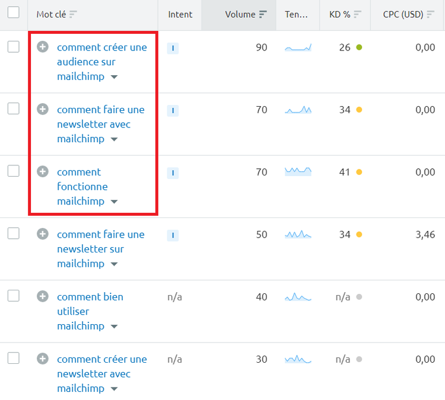The width and height of the screenshot is (445, 400).
Task: Open dropdown arrow after 'créer une newsletter avec mailchimp'
Action: pos(114,389)
